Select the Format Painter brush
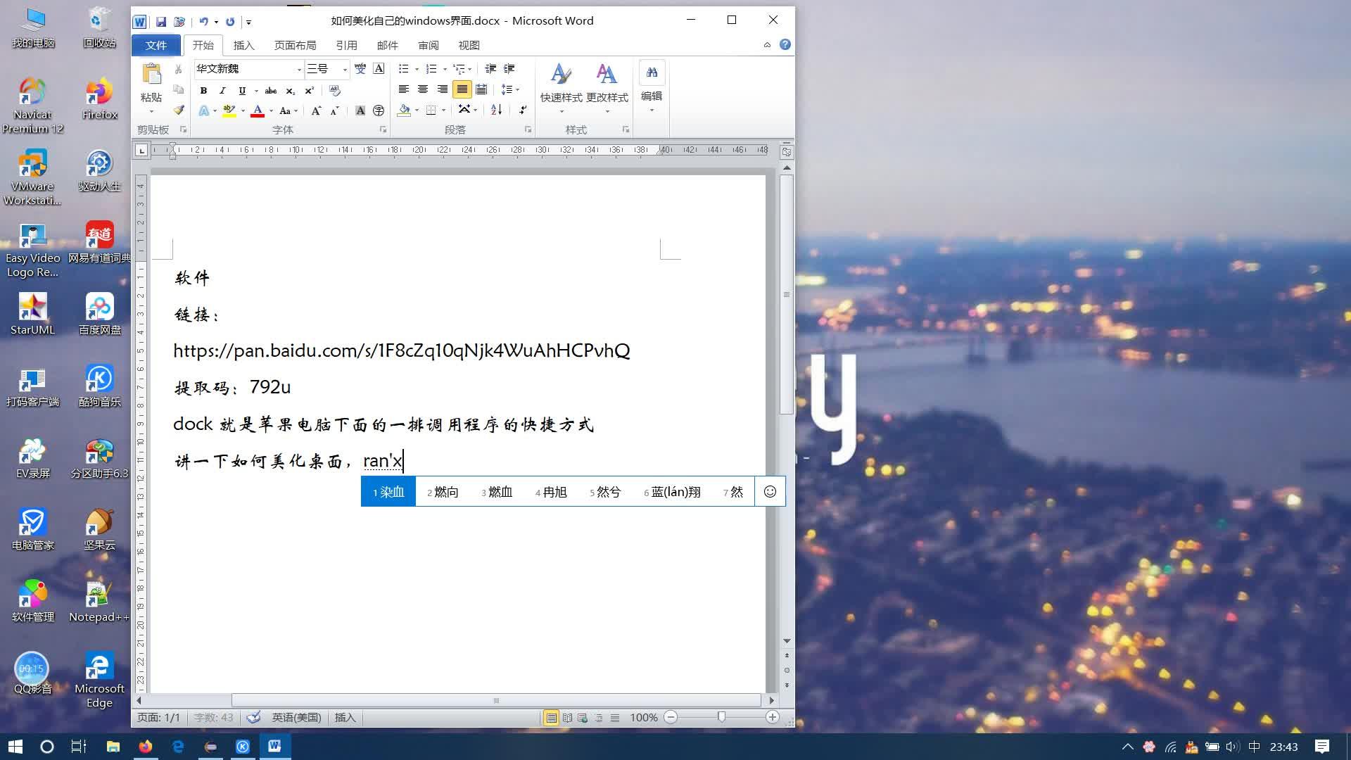1351x760 pixels. click(178, 110)
